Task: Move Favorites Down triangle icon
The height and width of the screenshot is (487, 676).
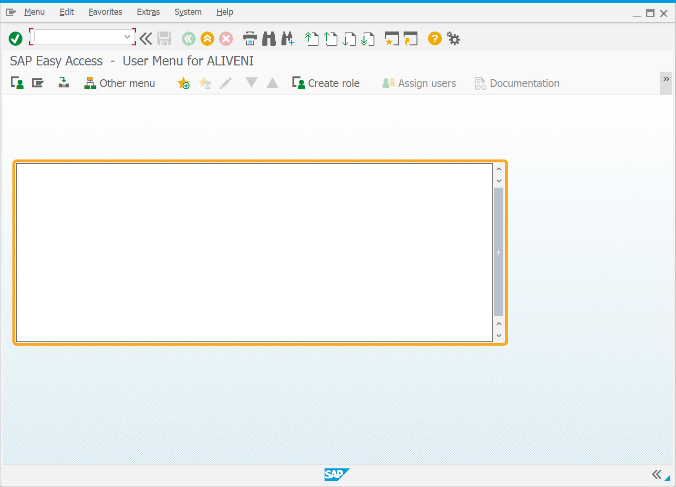Action: click(251, 83)
